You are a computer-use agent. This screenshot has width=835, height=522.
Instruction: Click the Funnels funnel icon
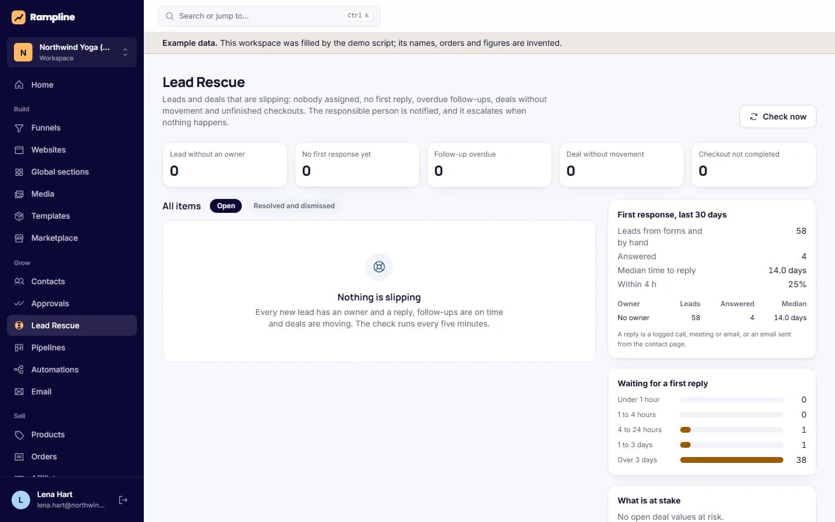click(x=19, y=128)
